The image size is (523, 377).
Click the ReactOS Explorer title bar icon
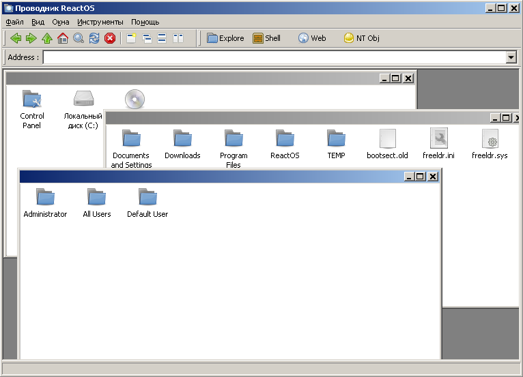[8, 8]
